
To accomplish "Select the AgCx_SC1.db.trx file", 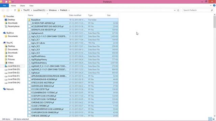I will 73,43.
